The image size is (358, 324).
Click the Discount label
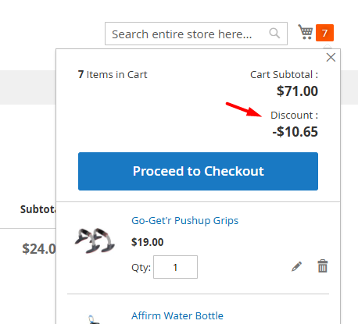(295, 116)
